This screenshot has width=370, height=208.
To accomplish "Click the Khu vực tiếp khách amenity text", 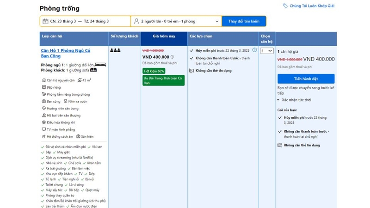I will click(59, 174).
